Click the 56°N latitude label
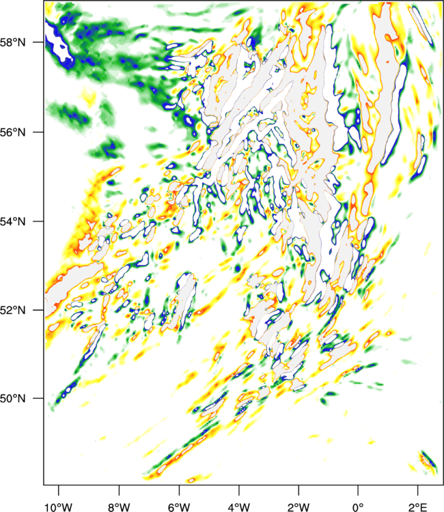 [12, 132]
